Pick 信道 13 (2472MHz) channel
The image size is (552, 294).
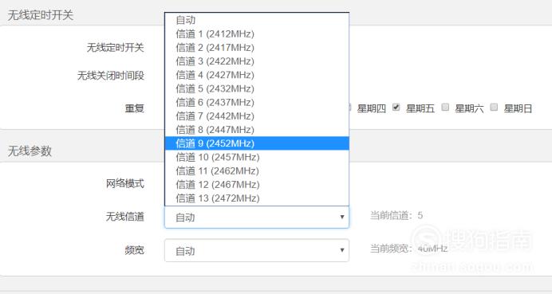coord(257,198)
